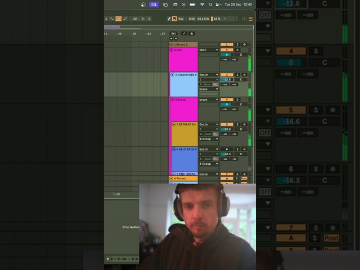Enable track activator 6 for HELD BACK

[x=227, y=149]
